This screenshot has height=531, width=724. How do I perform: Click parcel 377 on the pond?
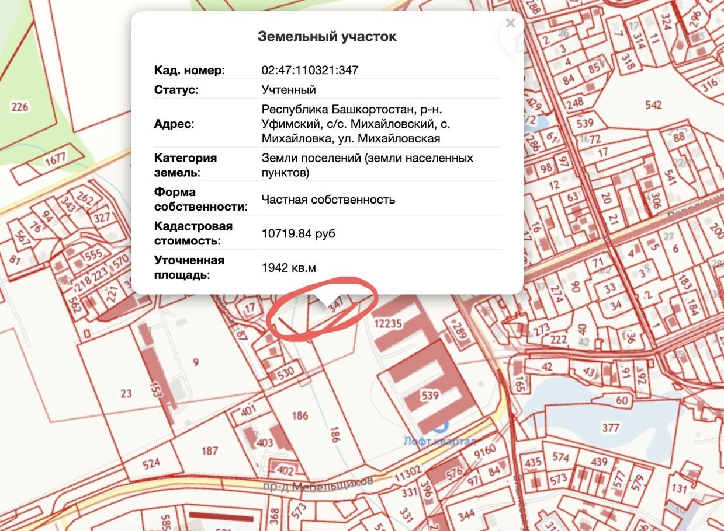coord(610,428)
